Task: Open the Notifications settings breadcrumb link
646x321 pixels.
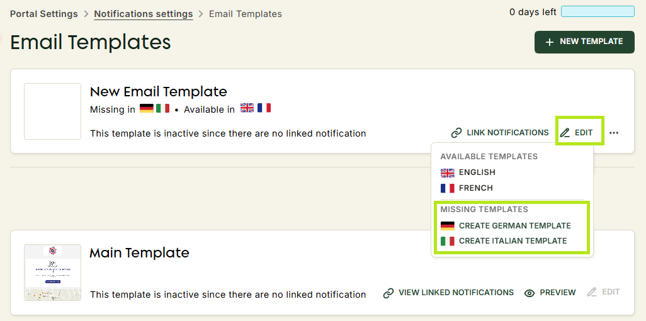Action: (x=144, y=14)
